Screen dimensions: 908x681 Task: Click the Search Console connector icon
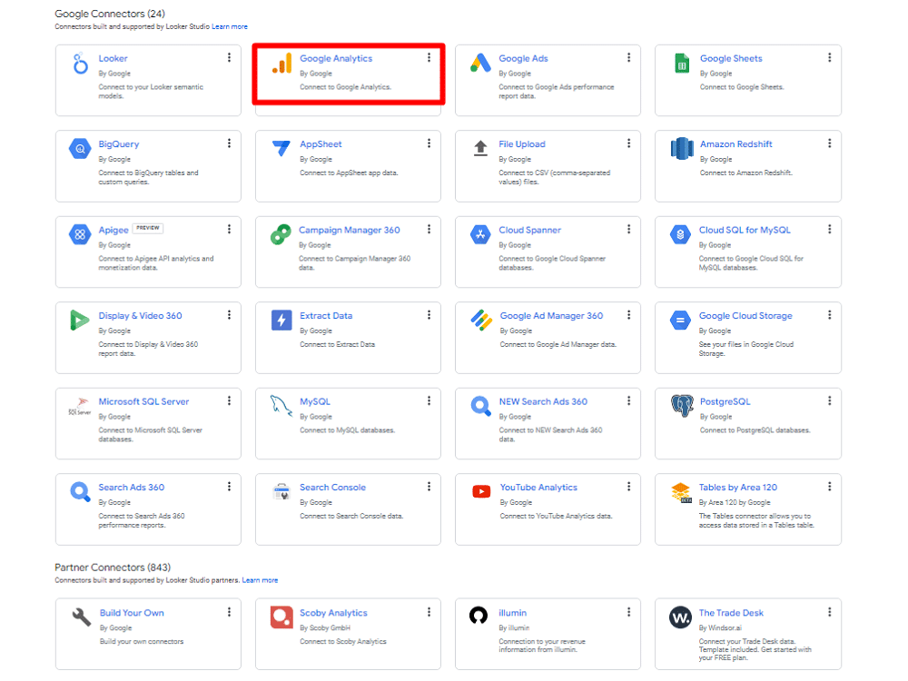click(x=280, y=491)
